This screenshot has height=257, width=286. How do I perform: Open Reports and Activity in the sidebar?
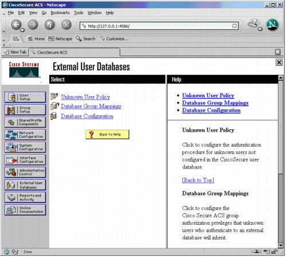coord(25,198)
